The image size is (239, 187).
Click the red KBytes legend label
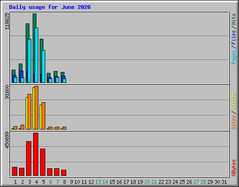(234, 168)
